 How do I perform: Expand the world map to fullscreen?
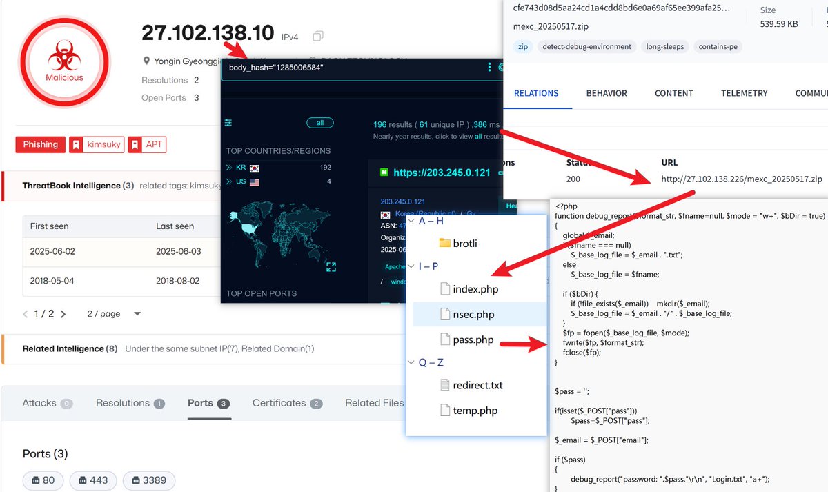click(331, 267)
